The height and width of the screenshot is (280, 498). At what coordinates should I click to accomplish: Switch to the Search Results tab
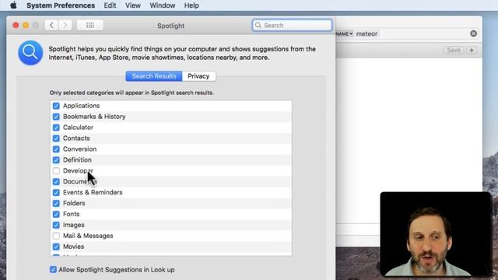click(x=154, y=76)
